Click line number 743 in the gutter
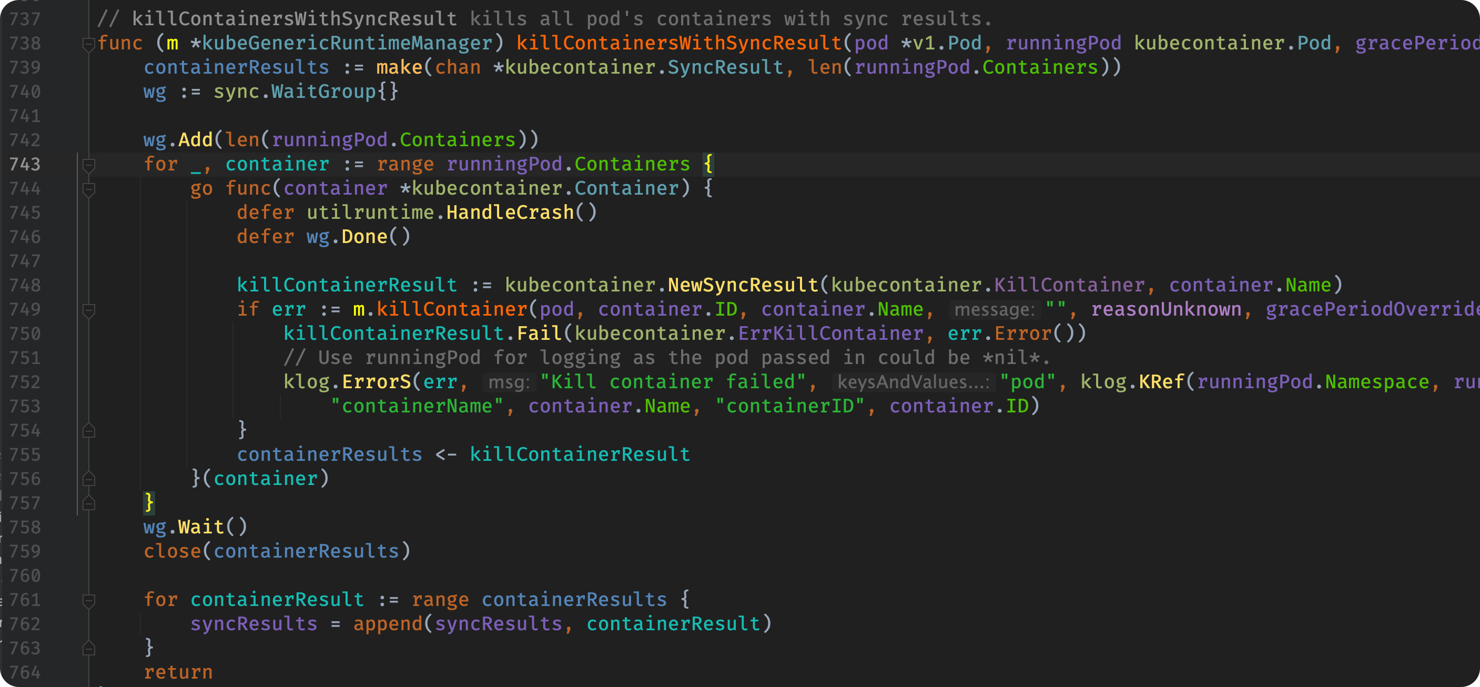This screenshot has height=687, width=1480. (x=25, y=165)
